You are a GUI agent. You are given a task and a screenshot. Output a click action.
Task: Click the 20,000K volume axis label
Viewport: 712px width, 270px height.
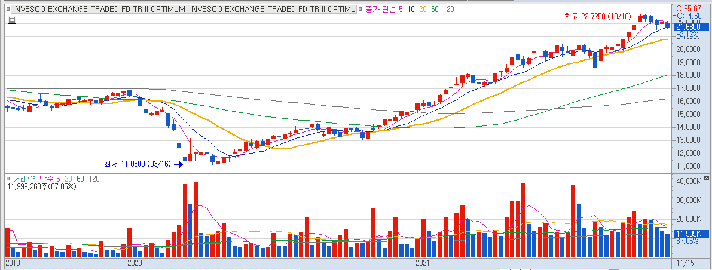click(689, 219)
